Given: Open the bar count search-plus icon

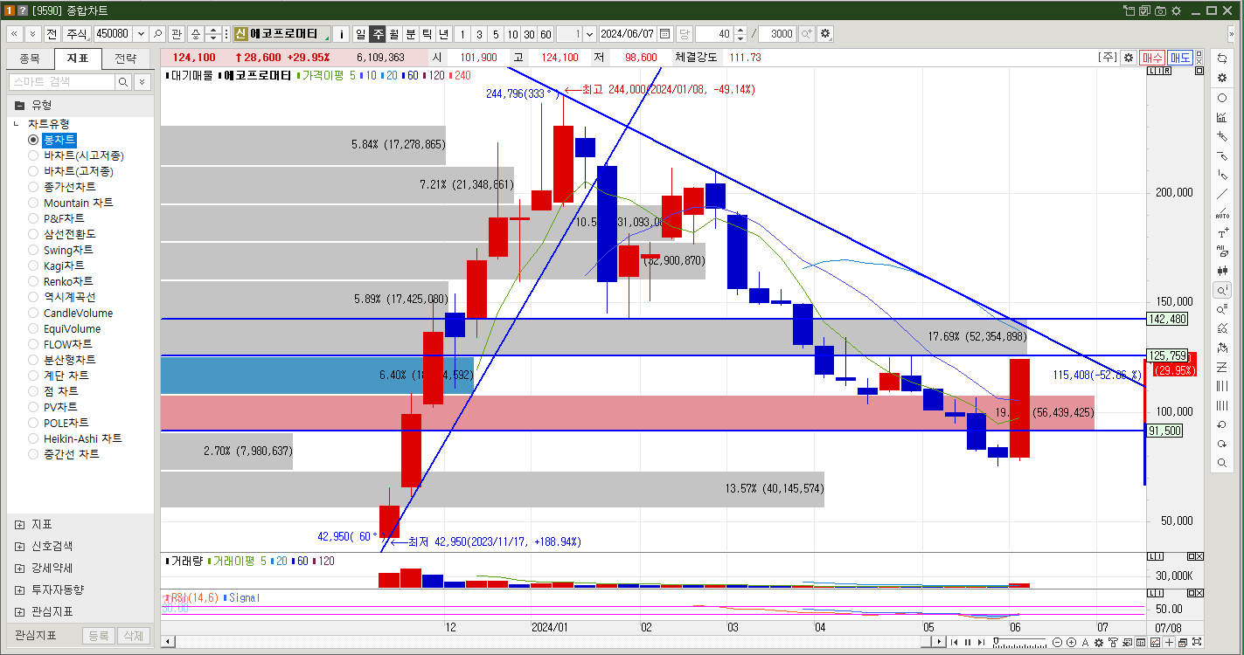Looking at the screenshot, I should [806, 34].
